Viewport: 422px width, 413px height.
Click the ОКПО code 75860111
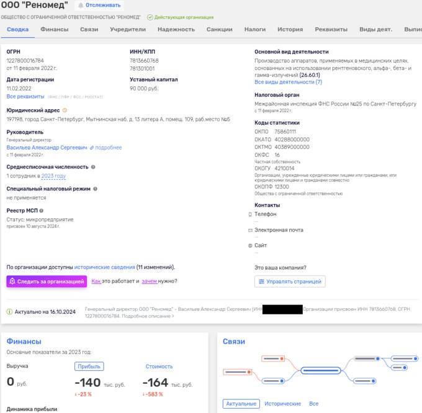(x=285, y=131)
